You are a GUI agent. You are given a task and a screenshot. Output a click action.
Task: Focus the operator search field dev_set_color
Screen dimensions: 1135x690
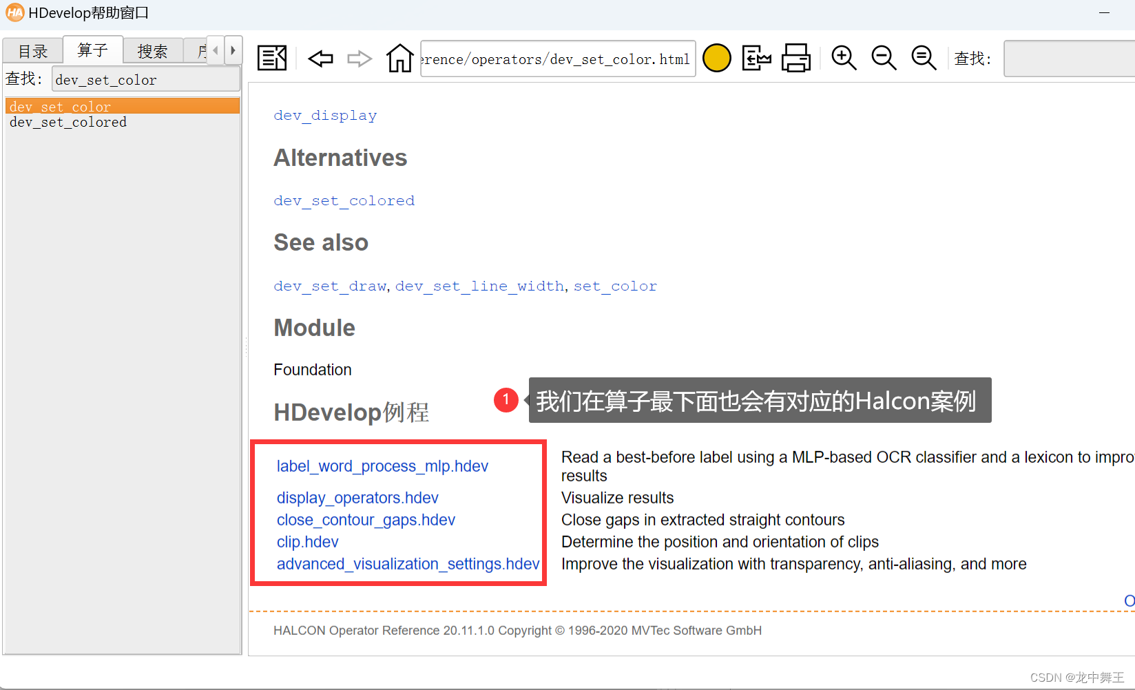pyautogui.click(x=146, y=79)
